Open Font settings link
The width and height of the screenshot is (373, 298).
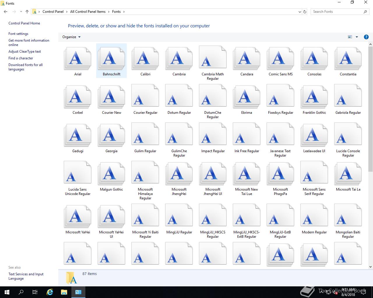[18, 34]
